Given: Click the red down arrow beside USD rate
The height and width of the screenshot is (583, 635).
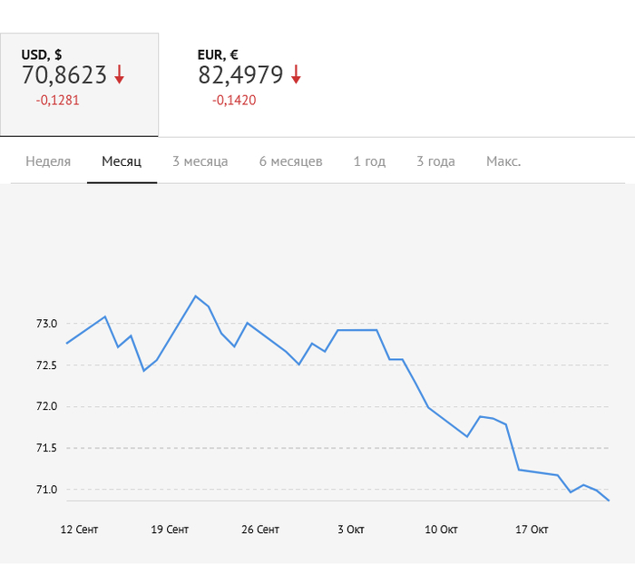Looking at the screenshot, I should [x=119, y=75].
